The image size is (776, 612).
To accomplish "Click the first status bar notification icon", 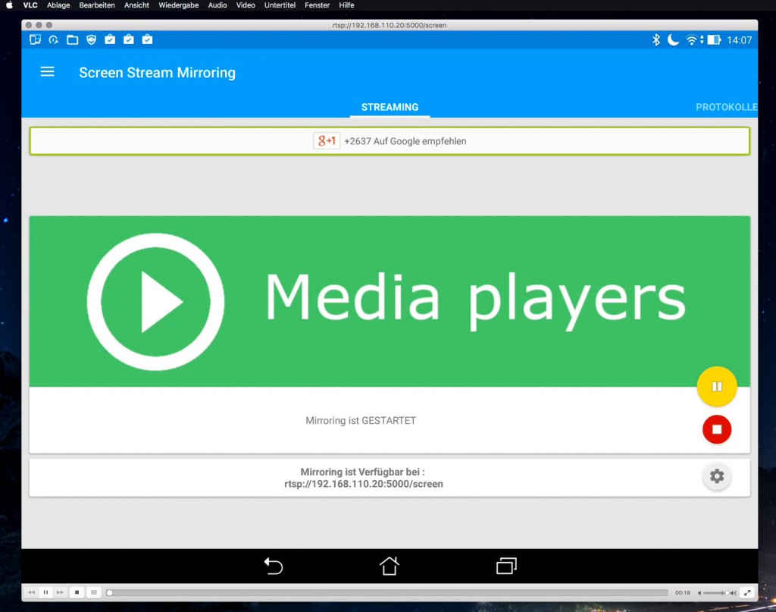I will pyautogui.click(x=35, y=39).
